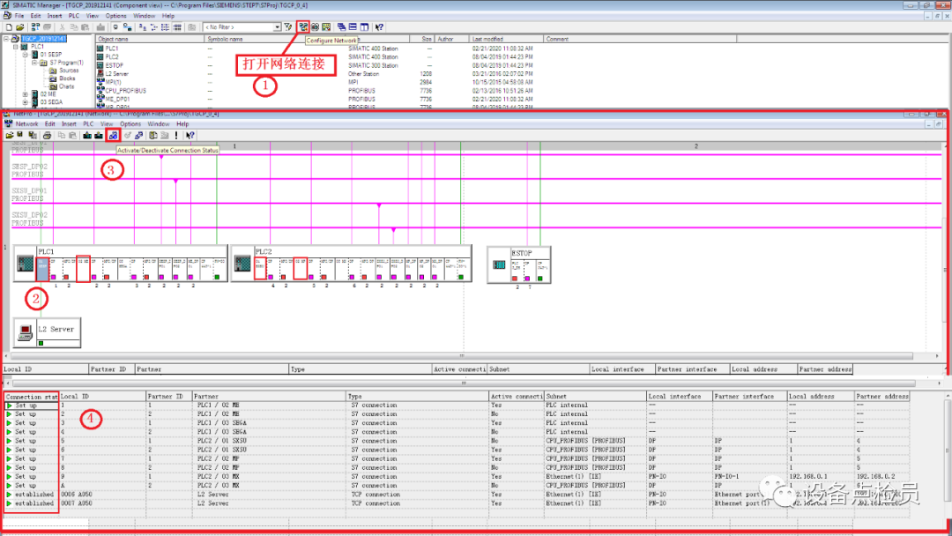Screen dimensions: 952x536
Task: Click the SBSP_DP02 PROFIBUS subnet label
Action: click(x=29, y=170)
